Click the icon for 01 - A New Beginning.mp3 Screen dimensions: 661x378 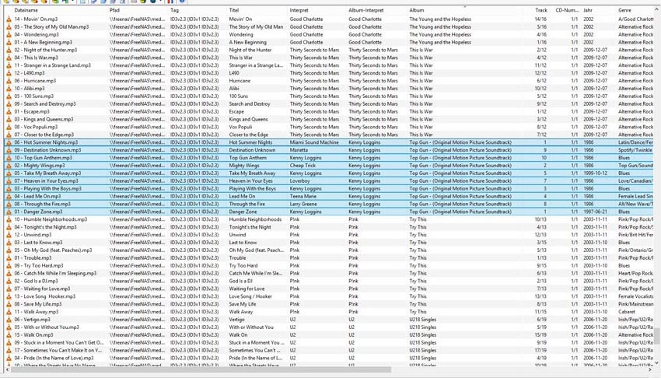(x=9, y=42)
